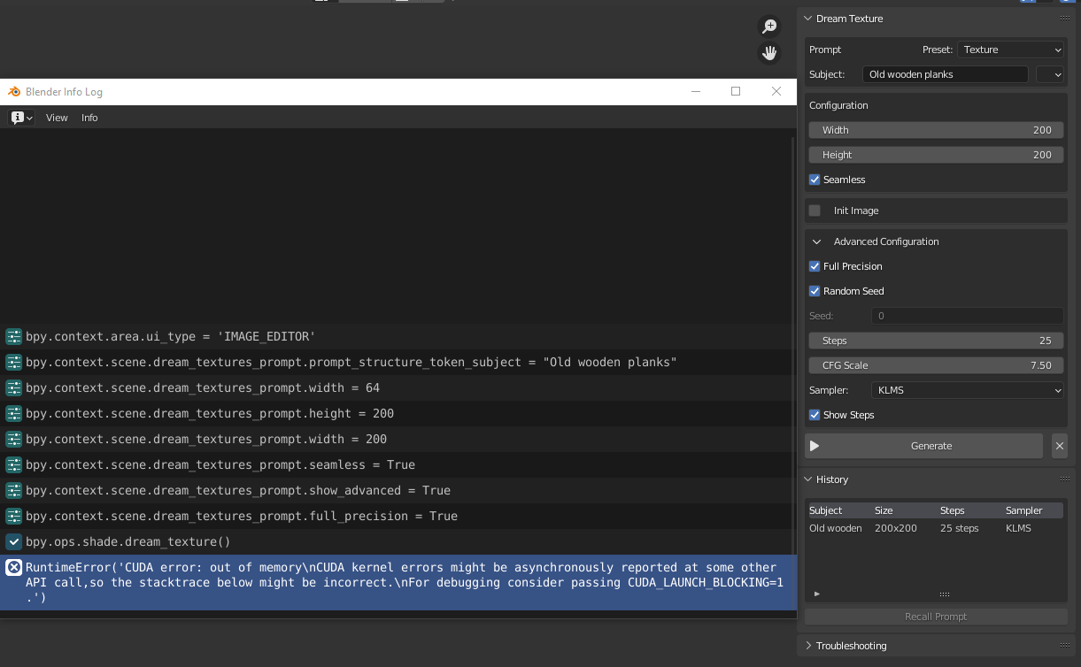This screenshot has width=1081, height=667.
Task: Click the Sampler column header in History
Action: click(1024, 510)
